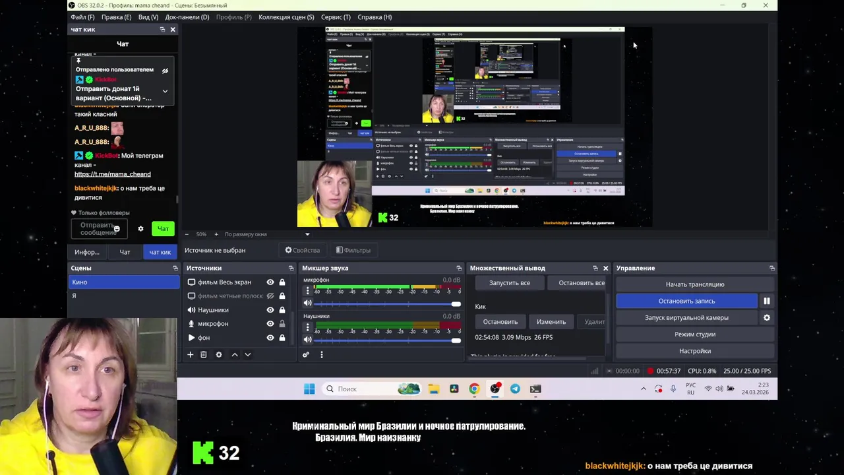This screenshot has width=844, height=475.
Task: Move source down with arrow icon
Action: (248, 355)
